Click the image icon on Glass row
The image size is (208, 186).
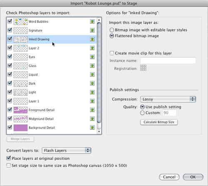(92, 66)
